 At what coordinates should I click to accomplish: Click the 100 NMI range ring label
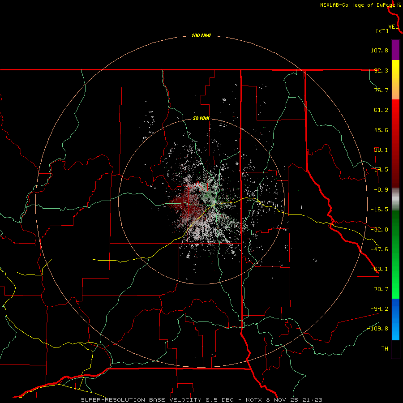point(201,35)
